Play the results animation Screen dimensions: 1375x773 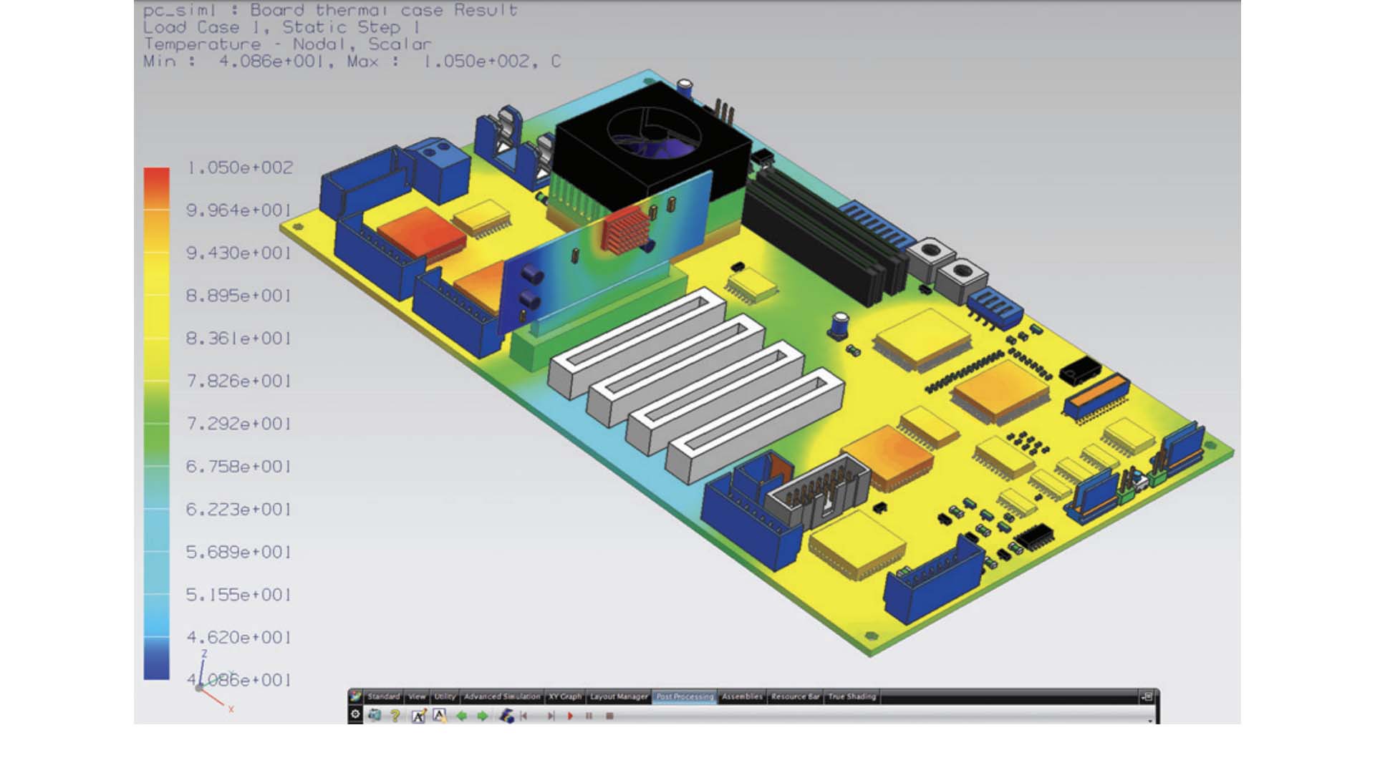point(571,716)
